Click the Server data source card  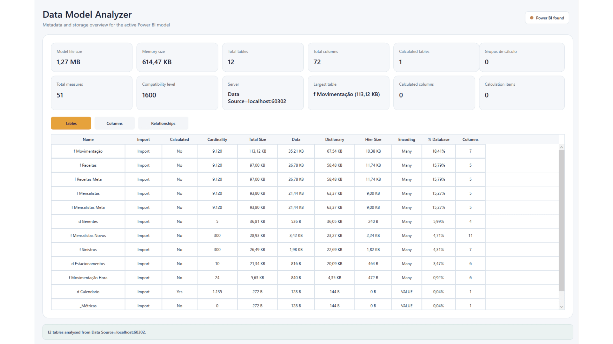pyautogui.click(x=263, y=93)
